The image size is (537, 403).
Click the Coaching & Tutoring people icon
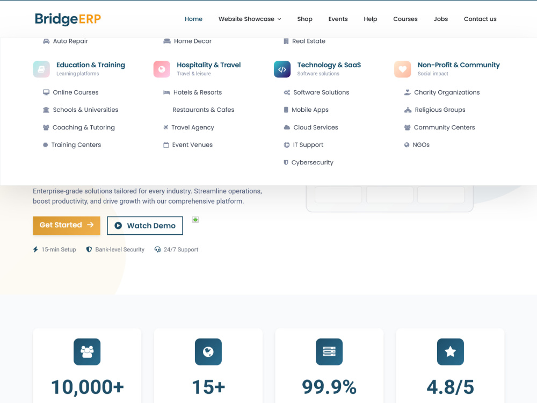point(46,127)
